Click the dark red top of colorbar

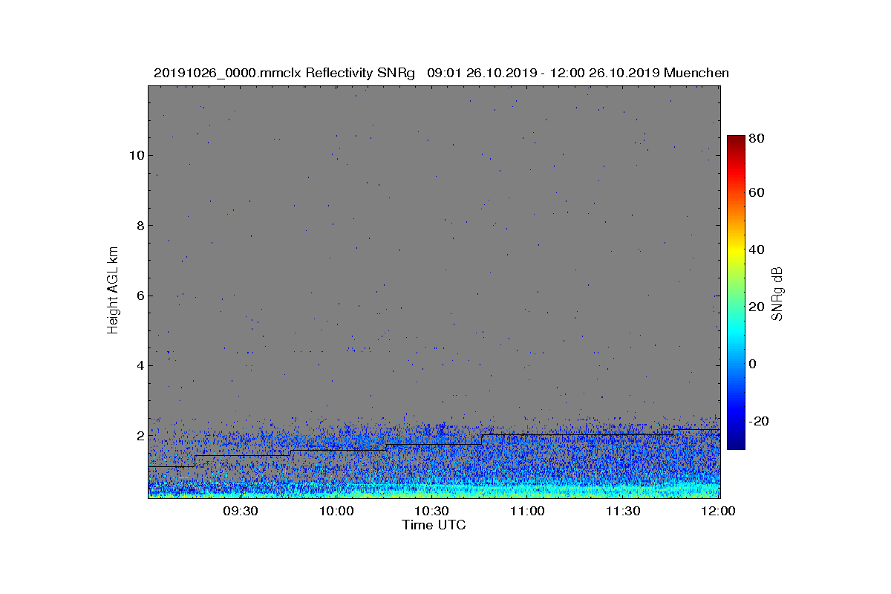pos(736,140)
